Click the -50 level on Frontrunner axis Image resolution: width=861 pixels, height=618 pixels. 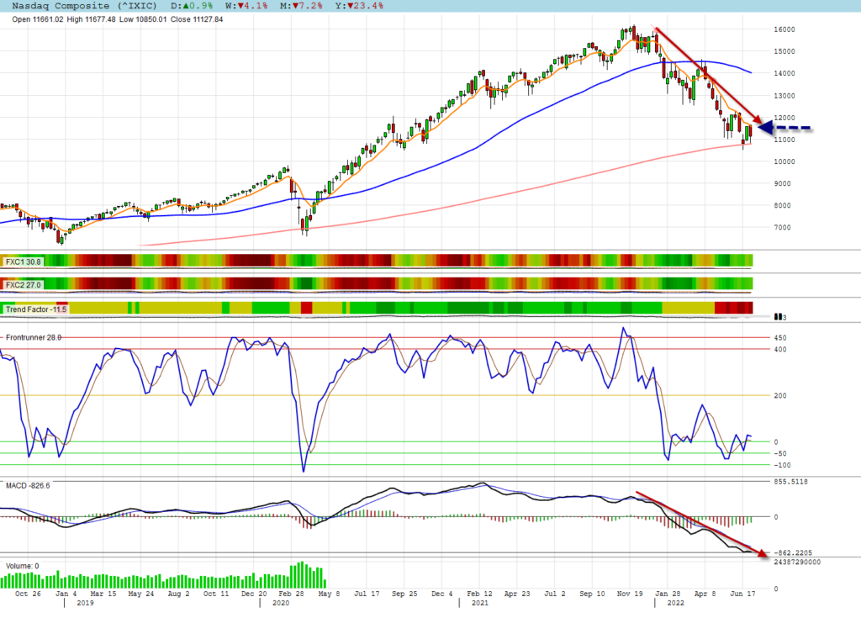pos(780,454)
